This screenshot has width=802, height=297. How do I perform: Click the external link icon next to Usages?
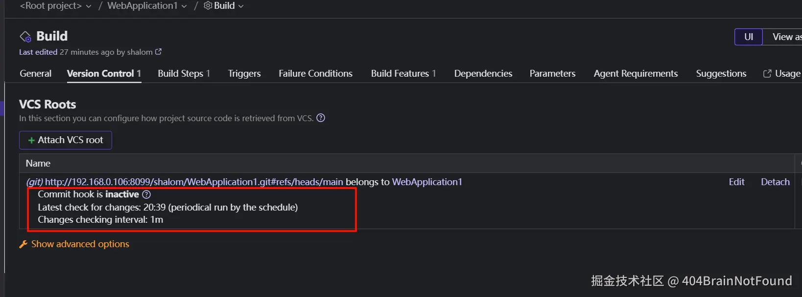(767, 74)
